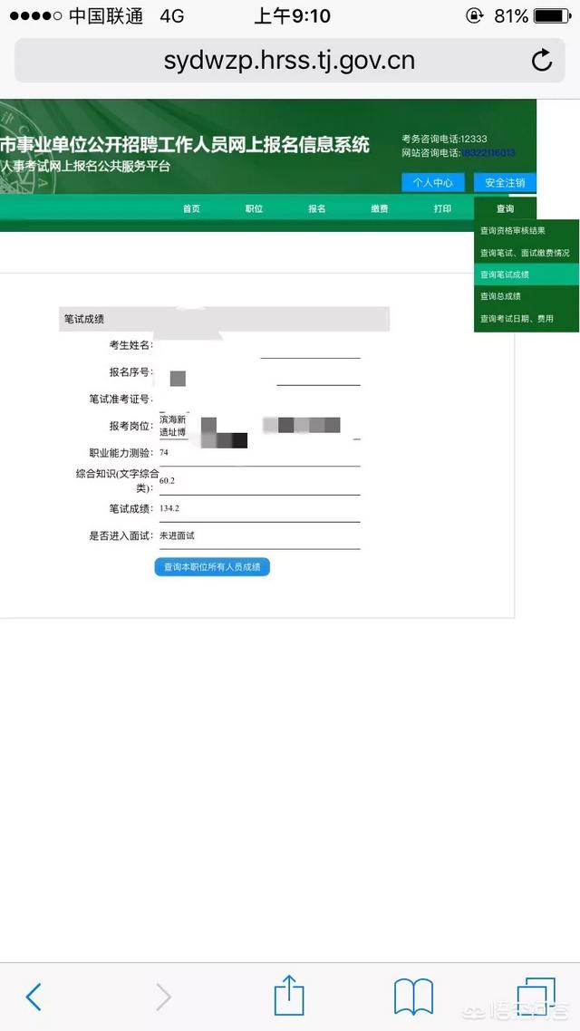Select 查询总成绩 menu entry
This screenshot has height=1031, width=580.
(526, 296)
